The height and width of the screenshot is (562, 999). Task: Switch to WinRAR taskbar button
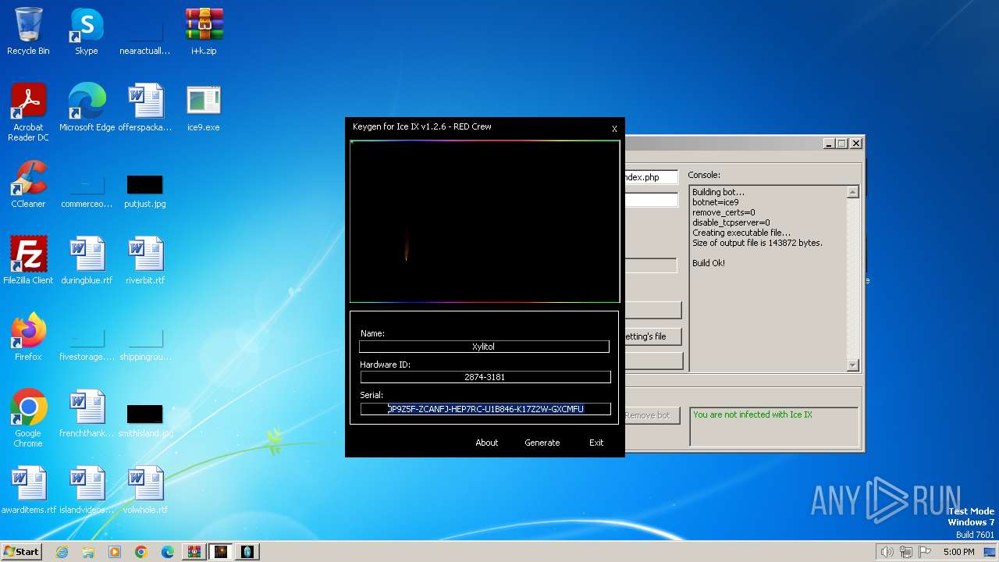point(194,552)
